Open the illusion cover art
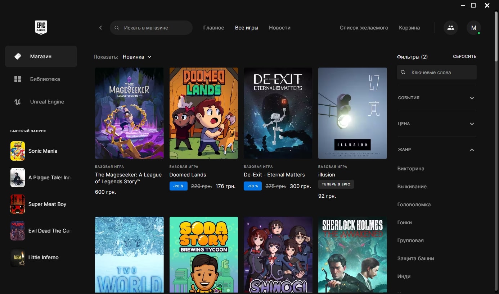The height and width of the screenshot is (294, 499). click(352, 113)
